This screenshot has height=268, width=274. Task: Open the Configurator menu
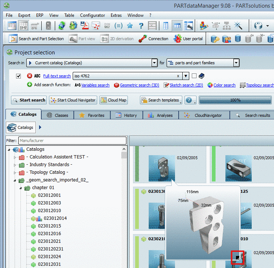pos(92,15)
